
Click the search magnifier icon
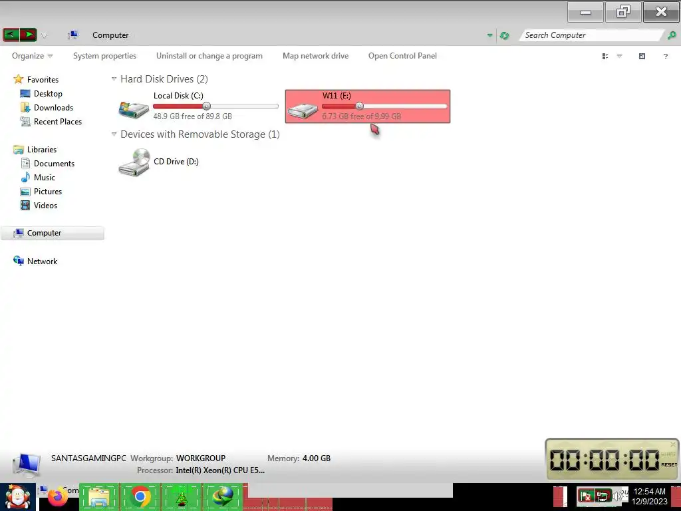tap(672, 35)
